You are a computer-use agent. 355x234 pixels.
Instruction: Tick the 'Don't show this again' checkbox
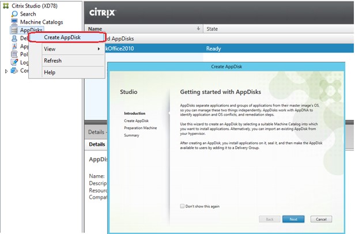point(182,206)
